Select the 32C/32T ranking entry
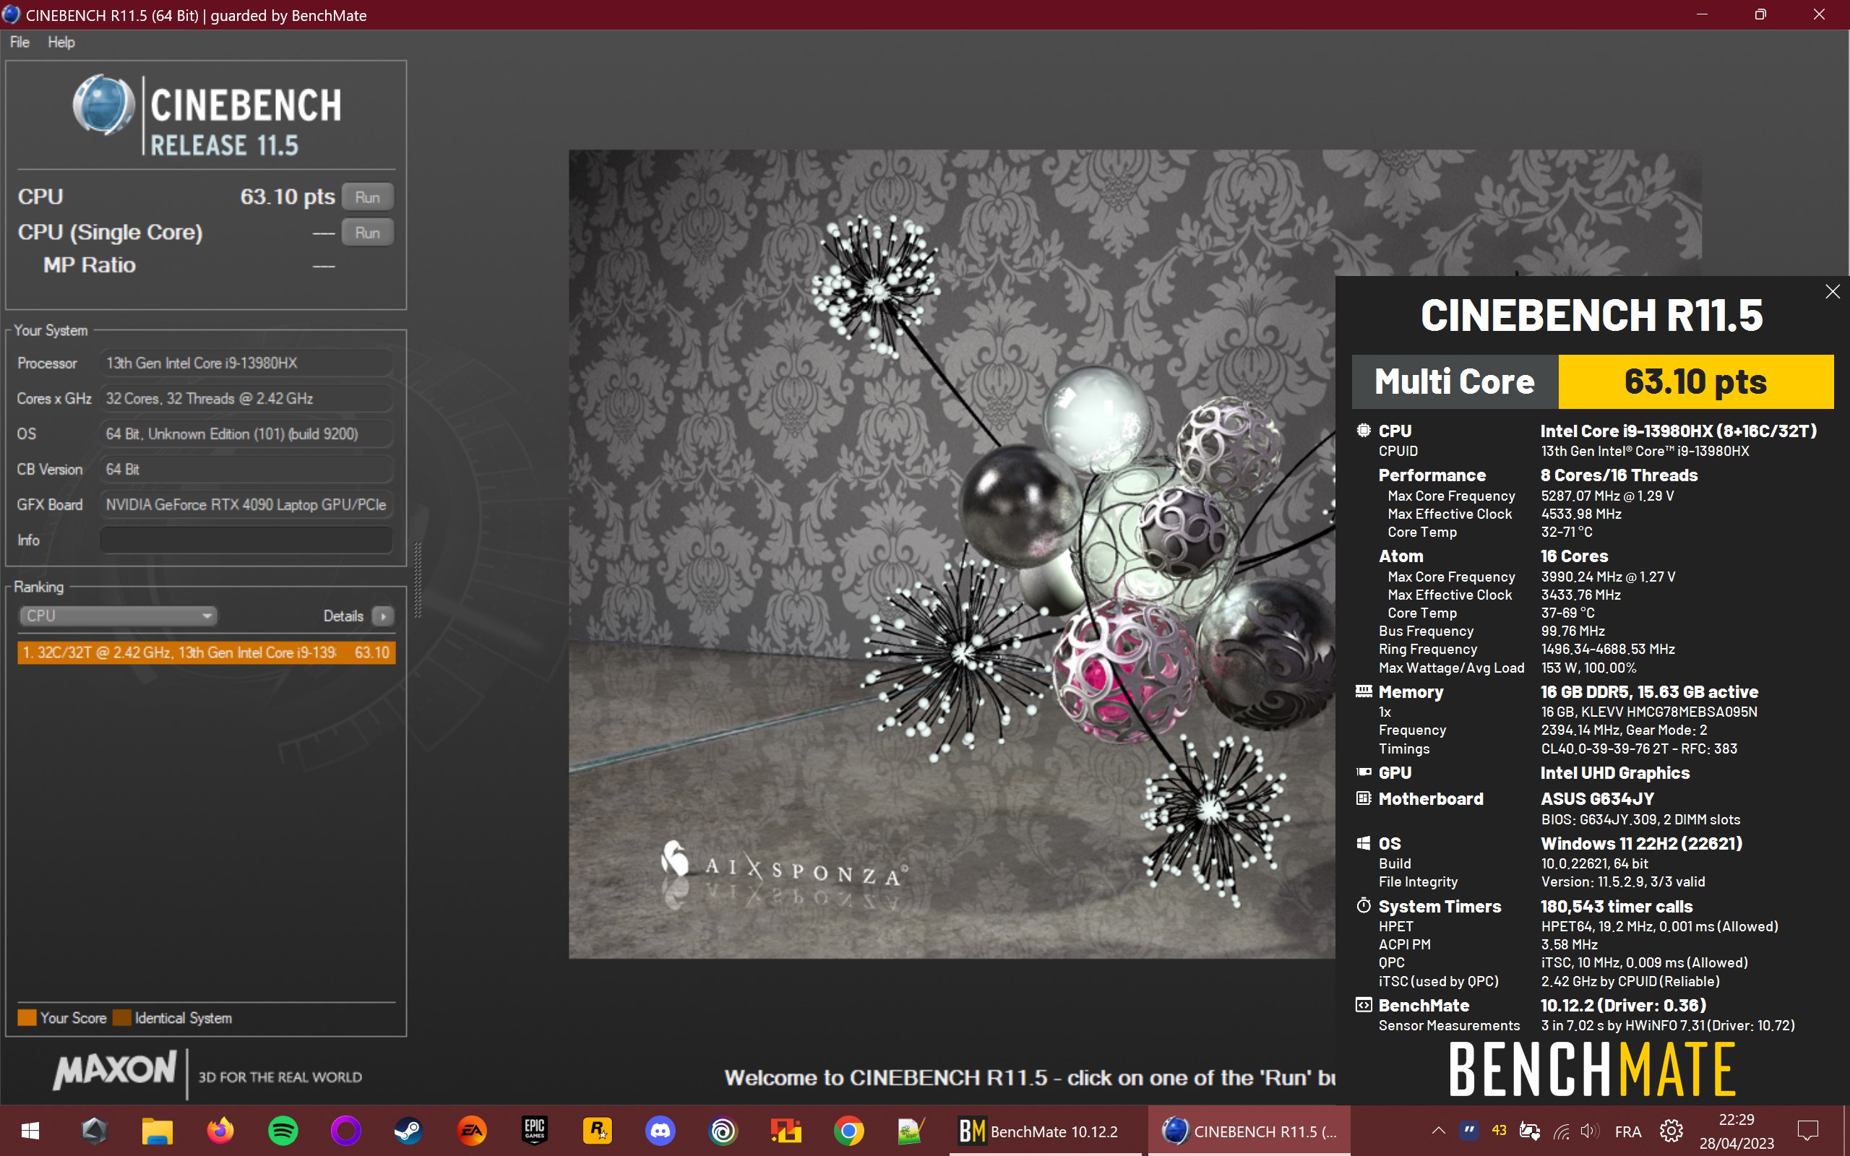 pyautogui.click(x=207, y=652)
